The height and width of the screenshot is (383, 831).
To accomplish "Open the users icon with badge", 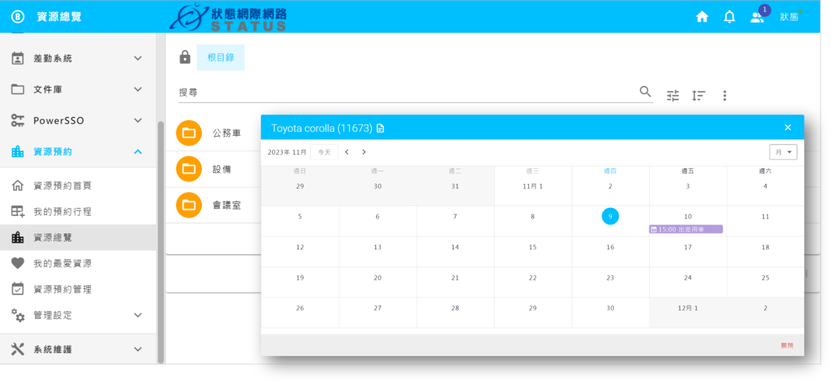I will [x=757, y=17].
